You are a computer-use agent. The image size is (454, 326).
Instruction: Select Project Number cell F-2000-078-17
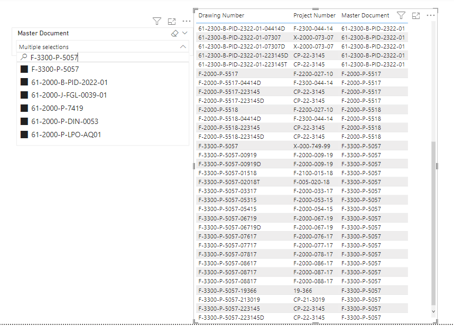(x=313, y=254)
